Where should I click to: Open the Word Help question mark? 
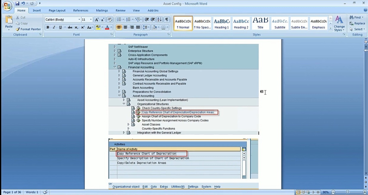point(365,10)
